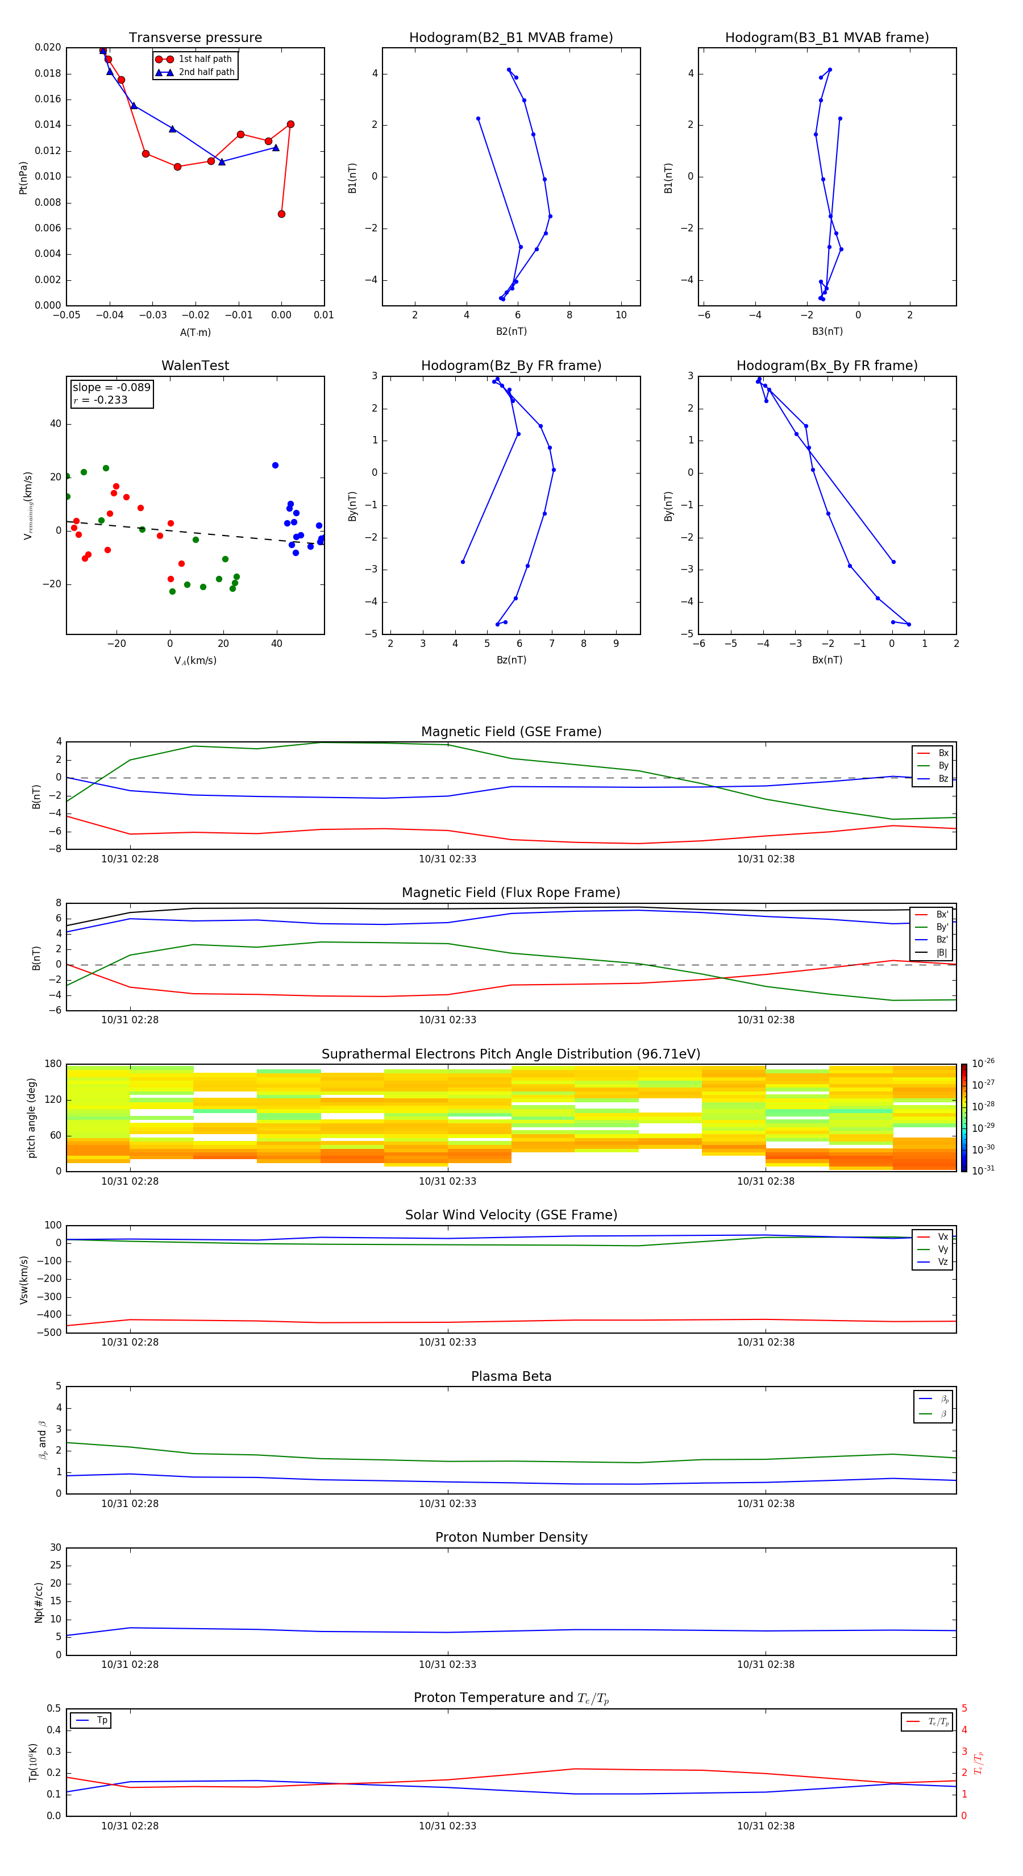Click the Te/Tp legend entry

[x=928, y=1721]
